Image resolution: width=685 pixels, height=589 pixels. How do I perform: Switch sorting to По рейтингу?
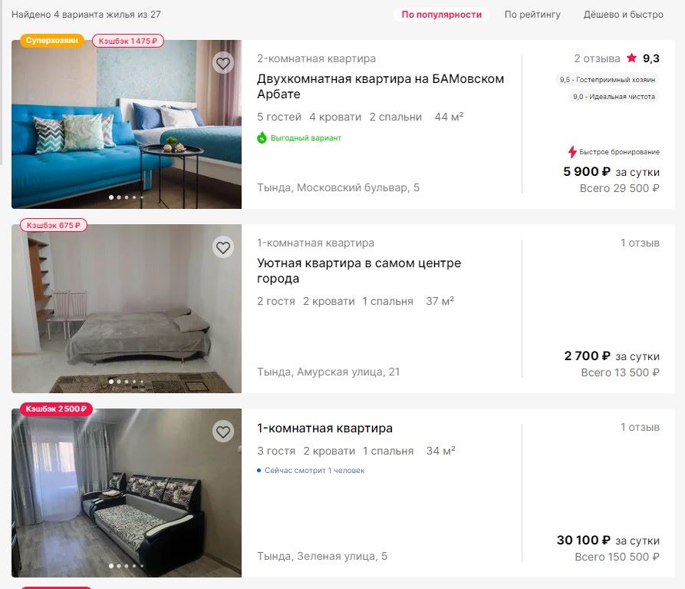(x=532, y=15)
